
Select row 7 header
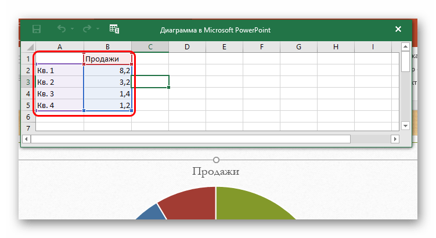pos(28,128)
